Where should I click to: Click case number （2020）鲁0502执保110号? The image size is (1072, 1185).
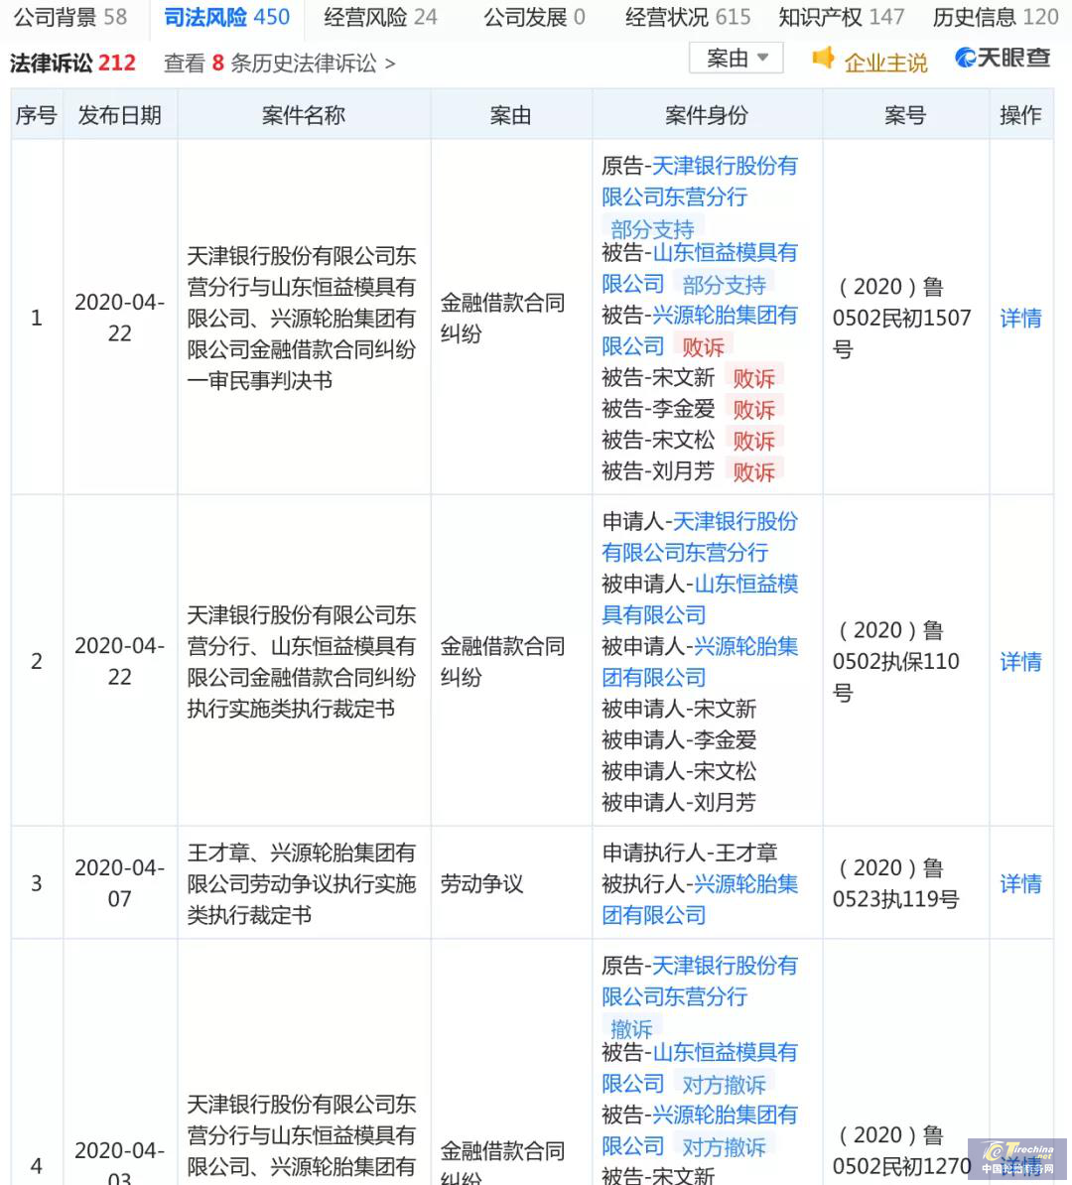click(x=896, y=661)
